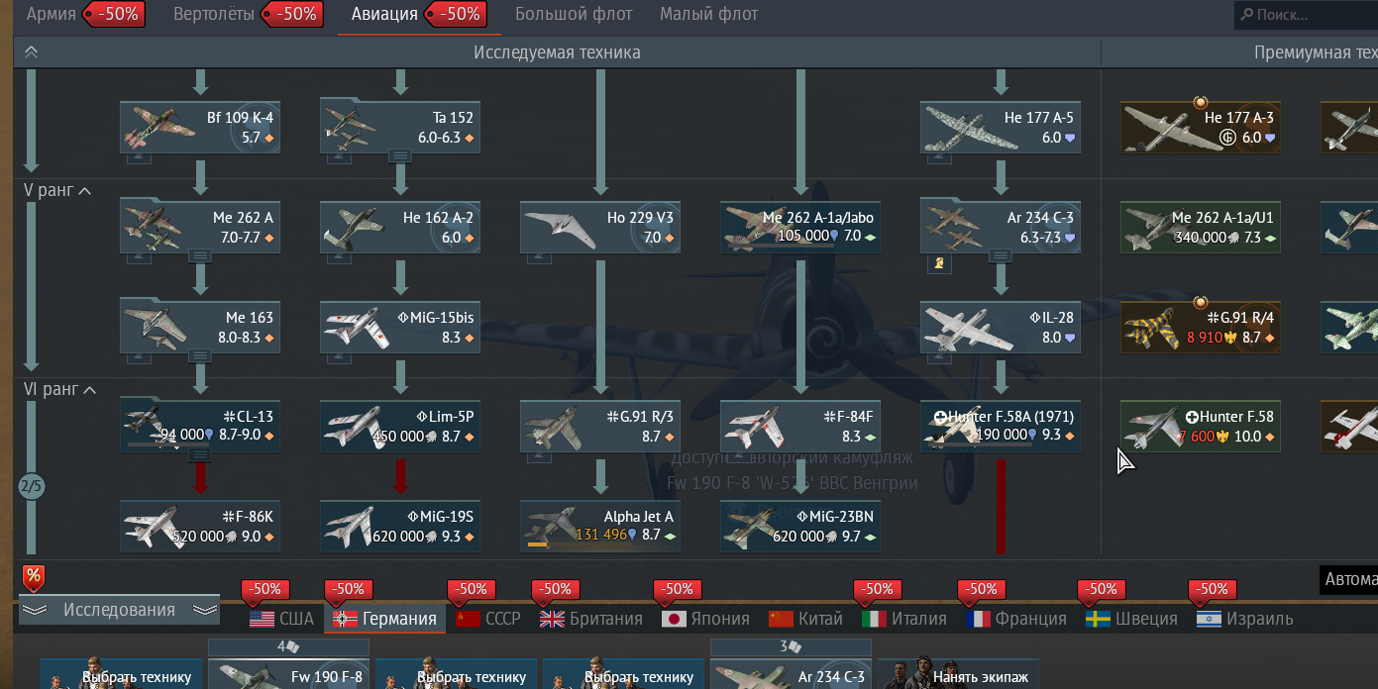The image size is (1378, 689).
Task: Click the Поиск search field
Action: click(x=1306, y=15)
